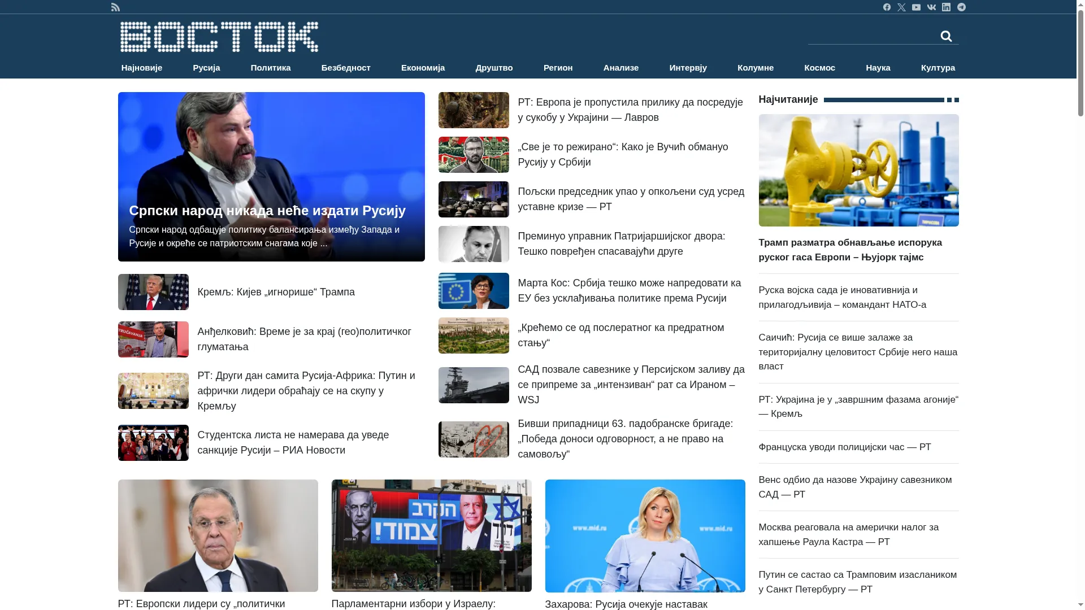Click the BOCTOK site logo
1085x610 pixels.
[x=219, y=37]
